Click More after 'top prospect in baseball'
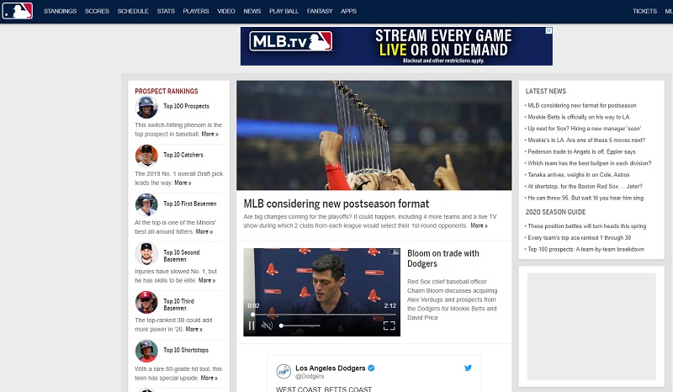This screenshot has width=673, height=392. point(209,135)
